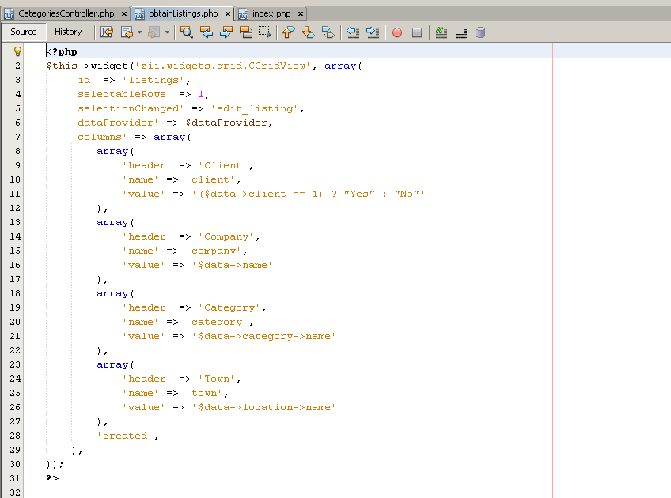Close the CategoriesController.php tab
The width and height of the screenshot is (671, 498).
(123, 13)
